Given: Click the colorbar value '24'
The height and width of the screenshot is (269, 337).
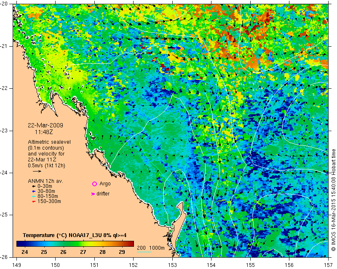Looking at the screenshot, I should [x=24, y=252].
